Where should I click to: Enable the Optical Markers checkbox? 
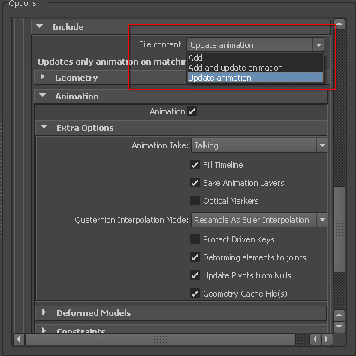(x=195, y=201)
